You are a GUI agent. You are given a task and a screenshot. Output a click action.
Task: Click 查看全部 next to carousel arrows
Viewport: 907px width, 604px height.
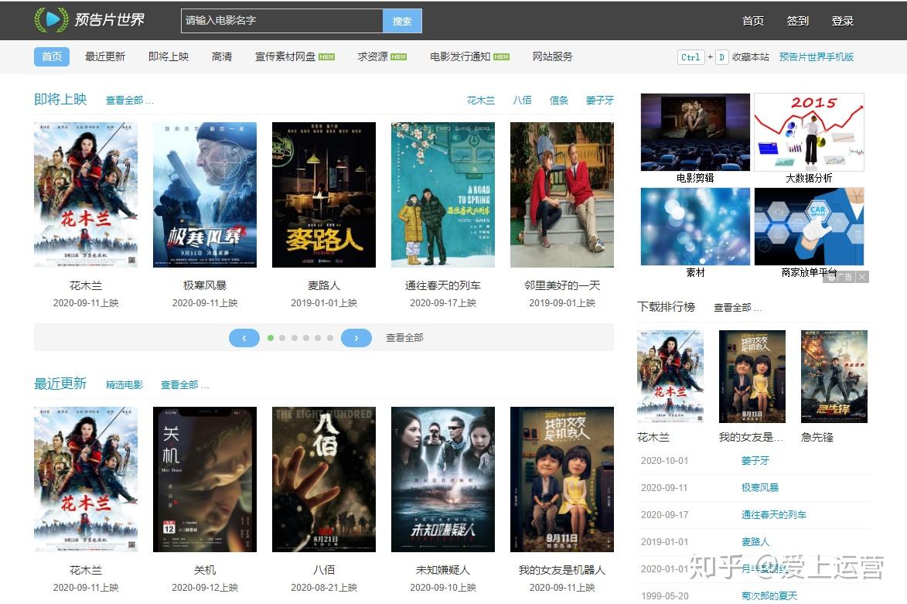click(404, 337)
